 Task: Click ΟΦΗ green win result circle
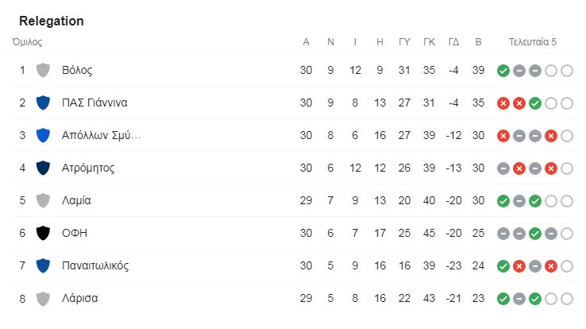point(535,234)
